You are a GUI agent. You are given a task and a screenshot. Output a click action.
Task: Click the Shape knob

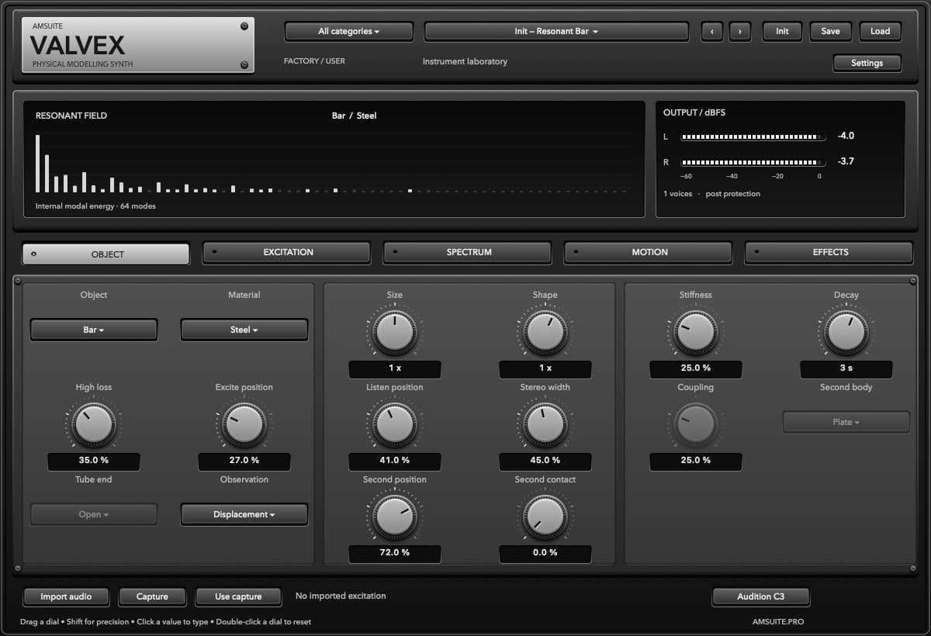545,333
